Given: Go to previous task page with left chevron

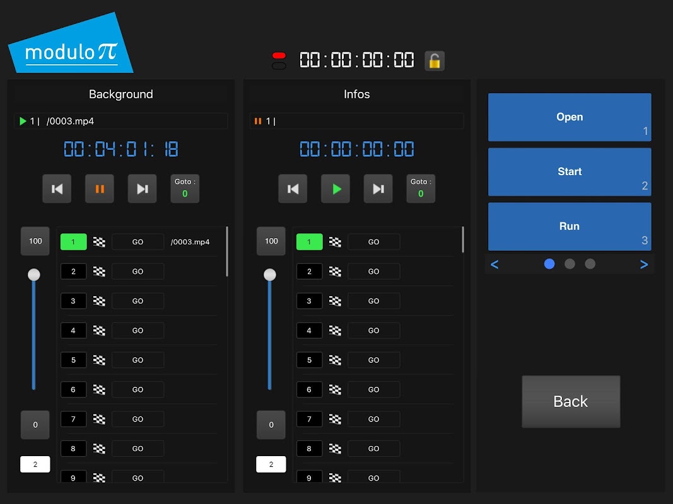Looking at the screenshot, I should 495,265.
